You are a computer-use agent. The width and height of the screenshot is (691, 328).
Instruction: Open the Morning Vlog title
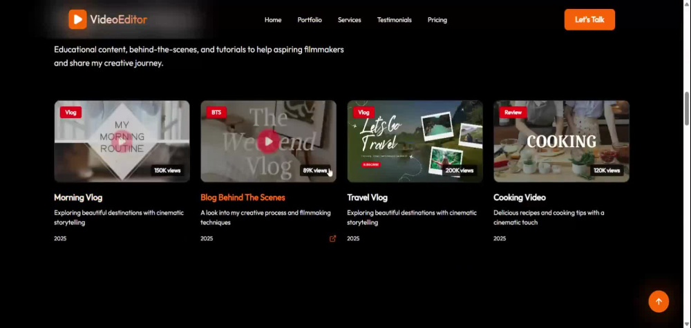78,197
